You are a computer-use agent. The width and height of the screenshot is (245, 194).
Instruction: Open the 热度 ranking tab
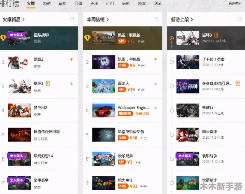[x=142, y=3]
